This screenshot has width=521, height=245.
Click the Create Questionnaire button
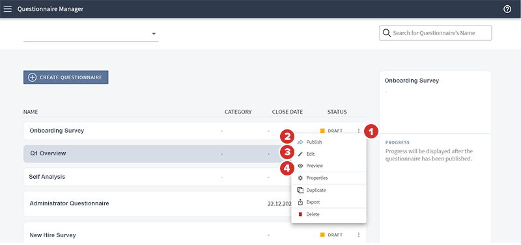[66, 77]
